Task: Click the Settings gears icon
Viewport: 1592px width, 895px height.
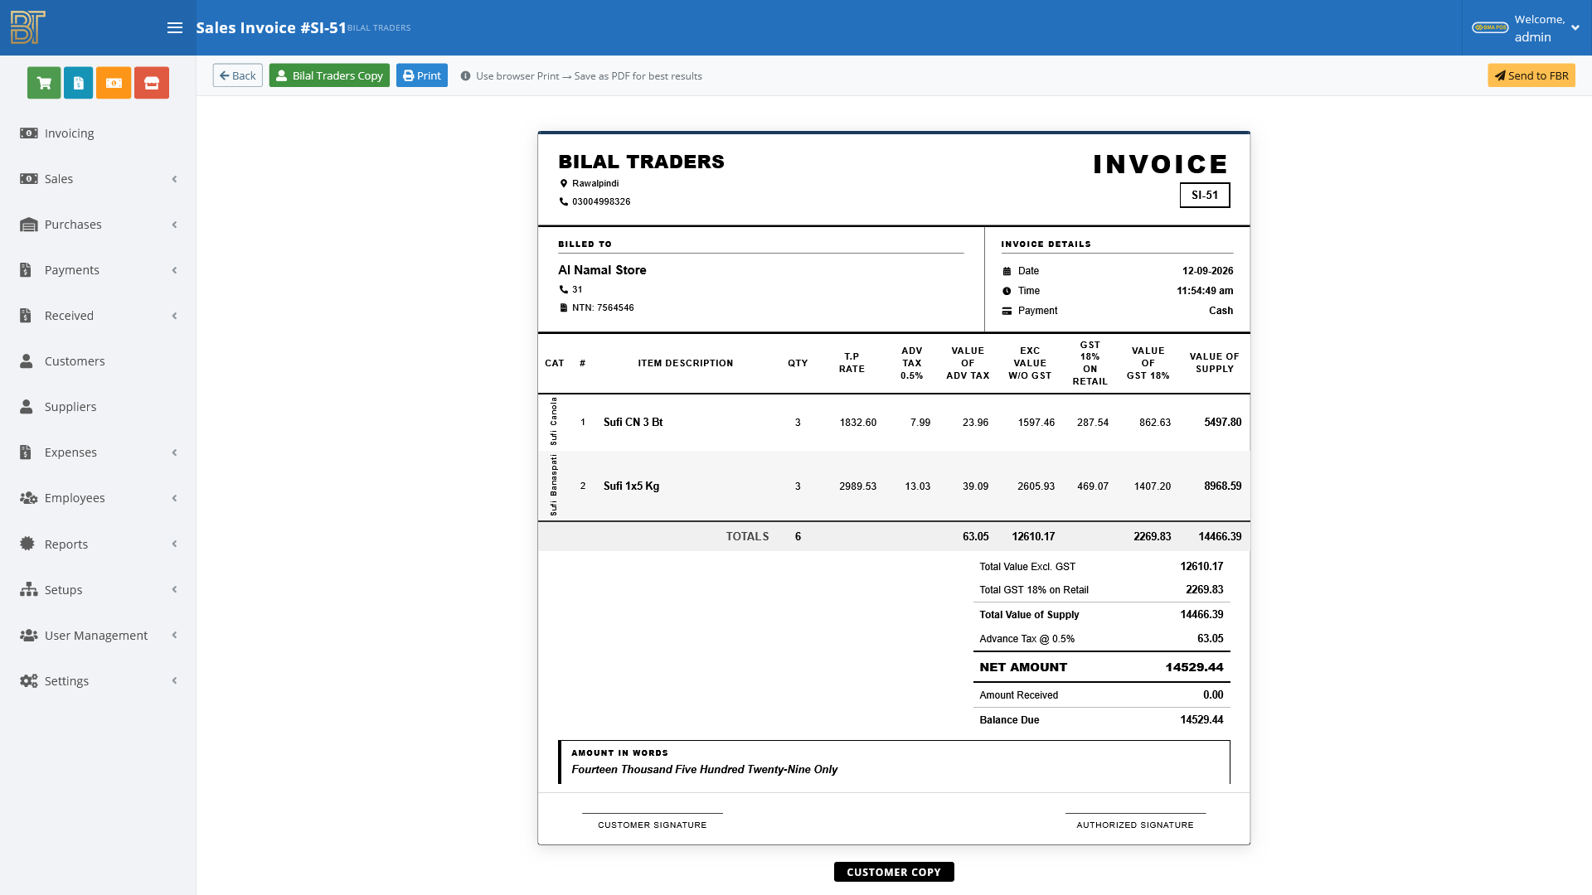Action: point(29,681)
